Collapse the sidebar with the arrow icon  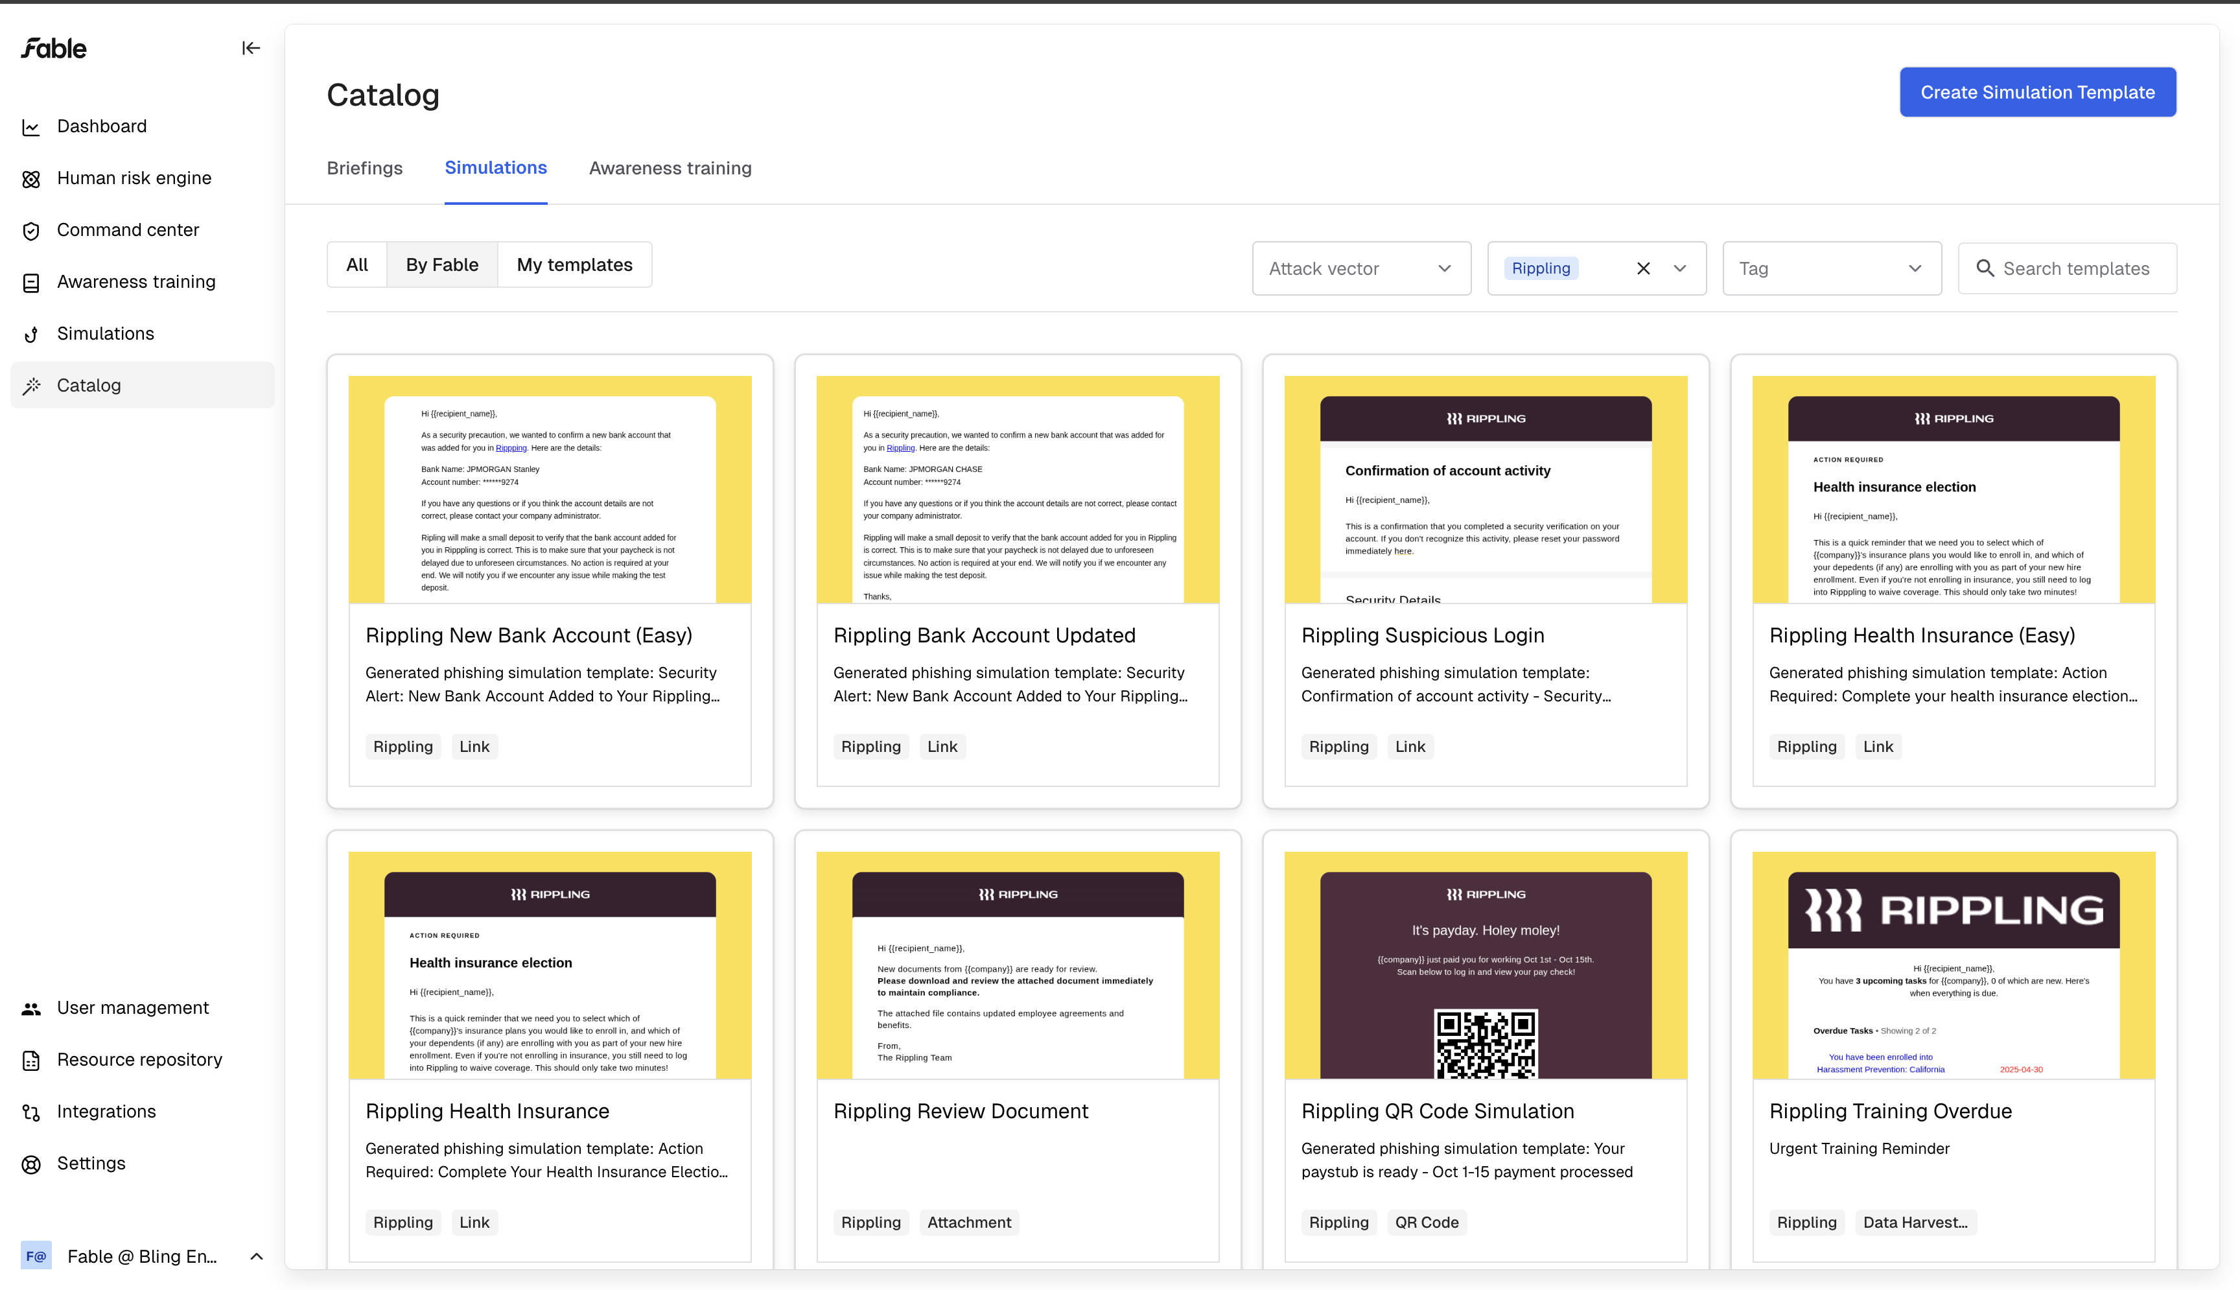coord(251,48)
